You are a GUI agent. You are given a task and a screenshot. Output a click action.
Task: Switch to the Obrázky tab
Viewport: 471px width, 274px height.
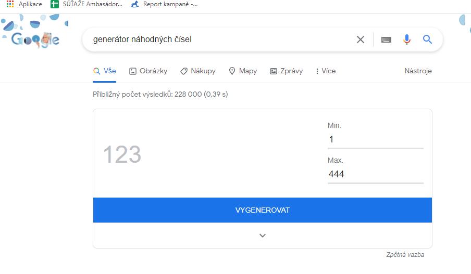click(148, 71)
